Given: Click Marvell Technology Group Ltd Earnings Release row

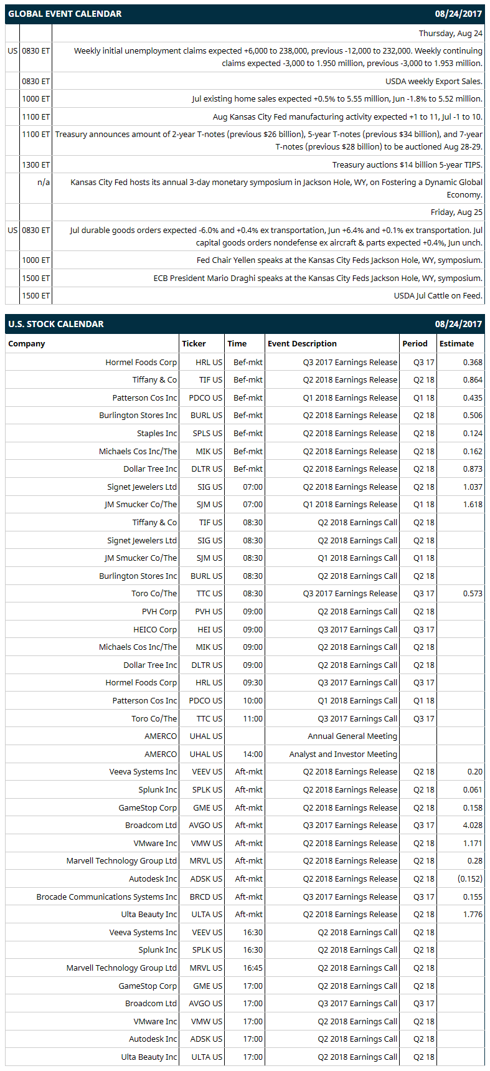Looking at the screenshot, I should [x=245, y=861].
